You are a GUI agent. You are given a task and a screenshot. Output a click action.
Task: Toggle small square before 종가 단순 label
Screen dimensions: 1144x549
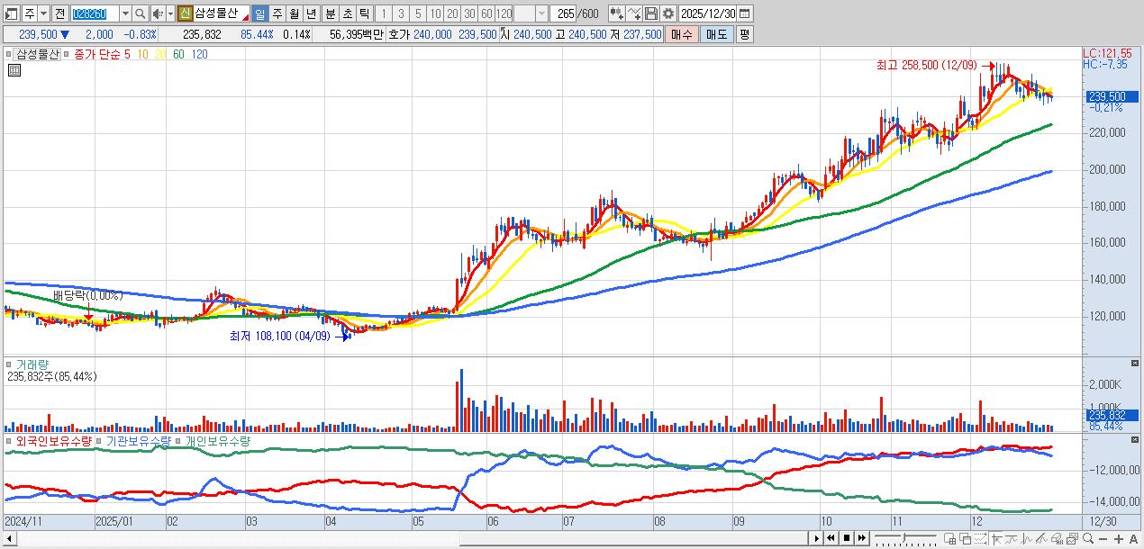coord(66,54)
